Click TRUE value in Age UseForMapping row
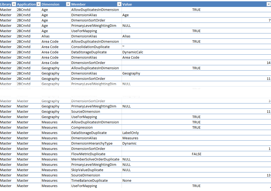The height and width of the screenshot is (191, 271). [196, 31]
